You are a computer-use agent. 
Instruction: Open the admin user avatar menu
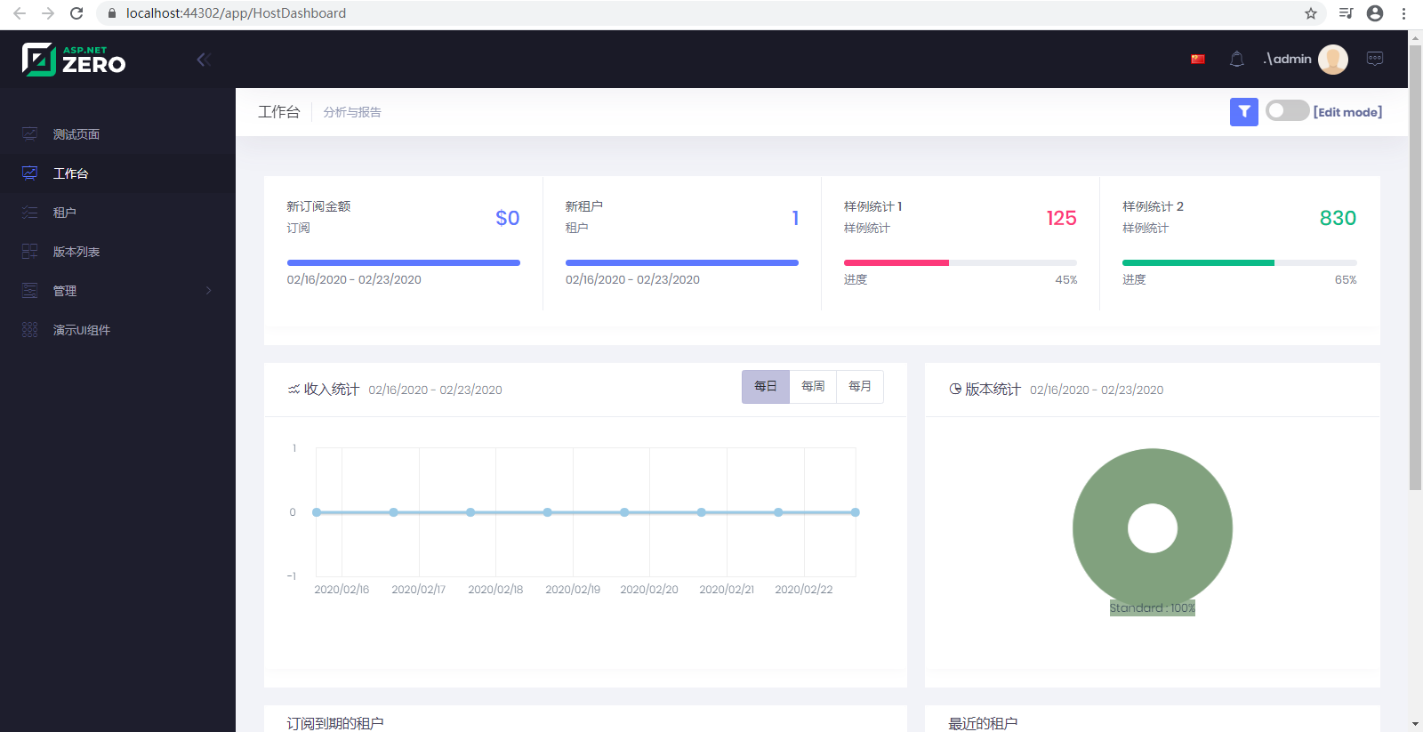(1333, 60)
